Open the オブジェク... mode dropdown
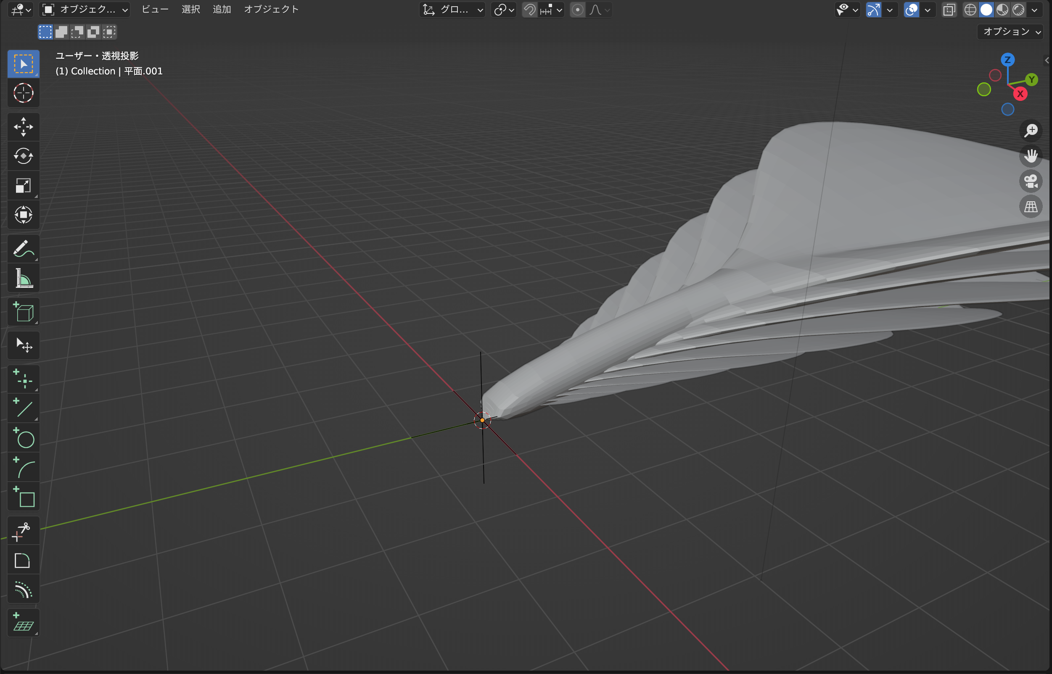 pos(85,10)
